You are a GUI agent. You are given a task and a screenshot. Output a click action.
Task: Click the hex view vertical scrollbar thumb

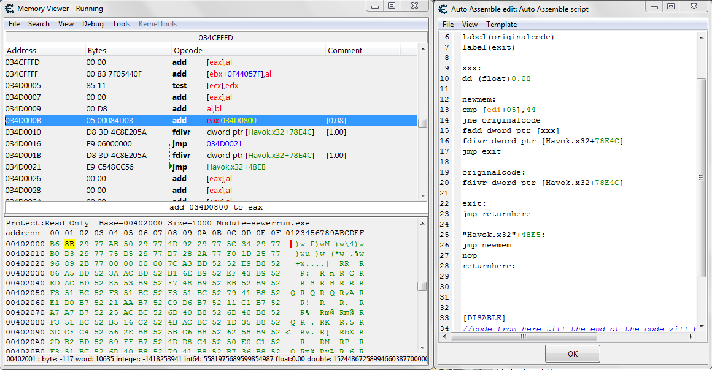click(x=422, y=286)
